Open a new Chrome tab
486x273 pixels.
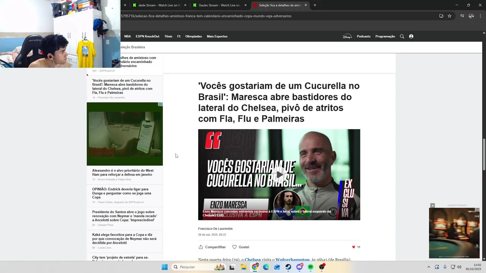[315, 5]
